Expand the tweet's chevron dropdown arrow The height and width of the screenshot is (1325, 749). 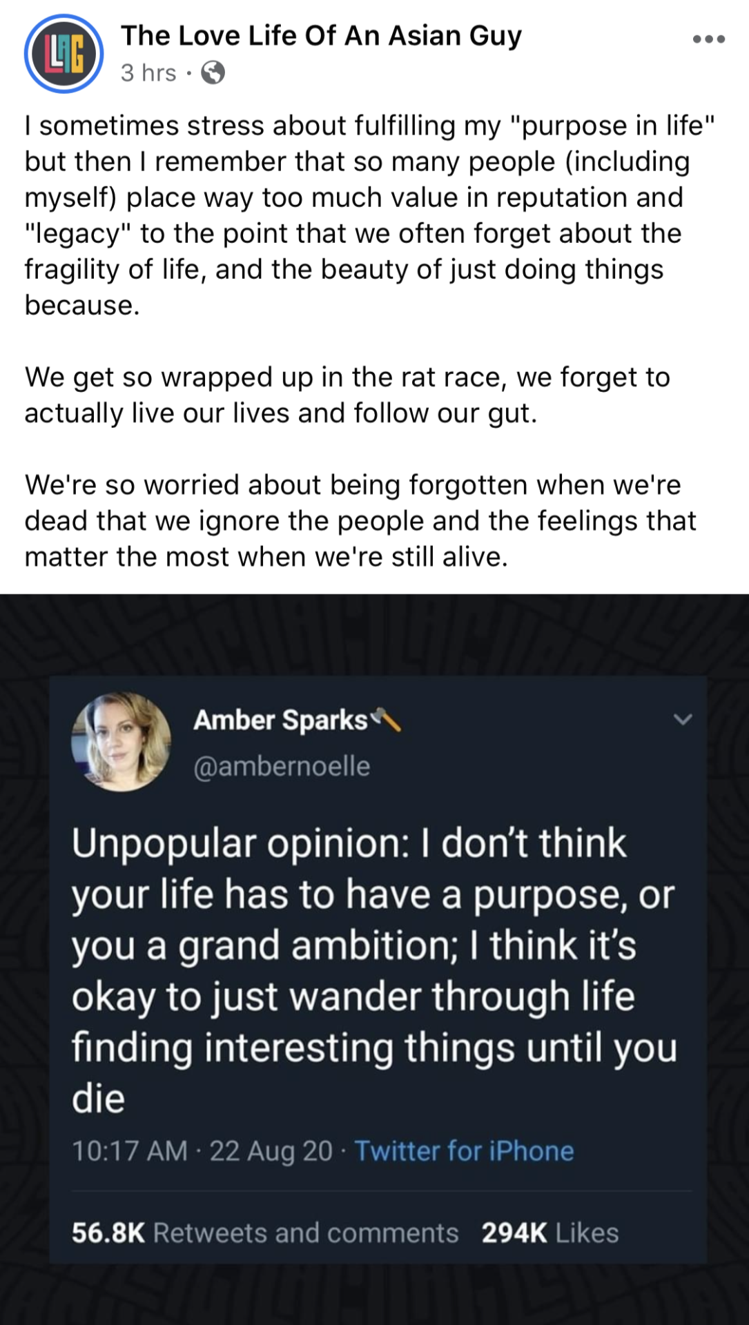(683, 720)
